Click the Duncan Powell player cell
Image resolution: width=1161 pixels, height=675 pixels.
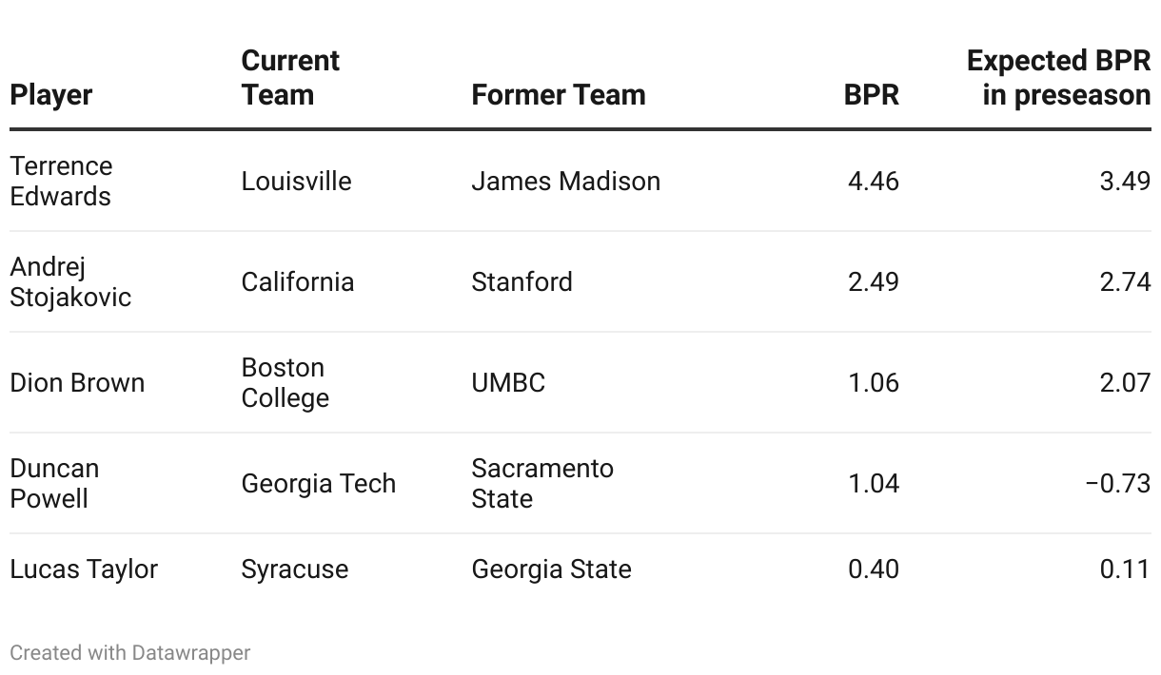pos(54,483)
